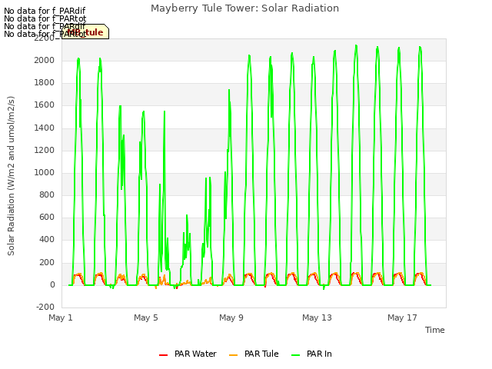Click the 'May 5' x-axis label
Viewport: 492px width, 369px height.
coord(146,317)
